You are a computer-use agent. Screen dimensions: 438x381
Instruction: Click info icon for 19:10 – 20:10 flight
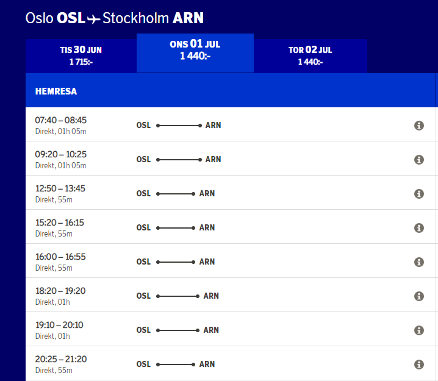[x=419, y=330]
